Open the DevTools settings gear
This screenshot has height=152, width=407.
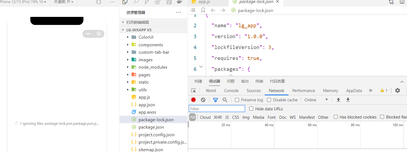397,91
